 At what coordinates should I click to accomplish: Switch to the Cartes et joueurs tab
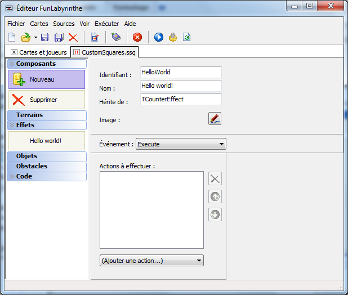39,52
